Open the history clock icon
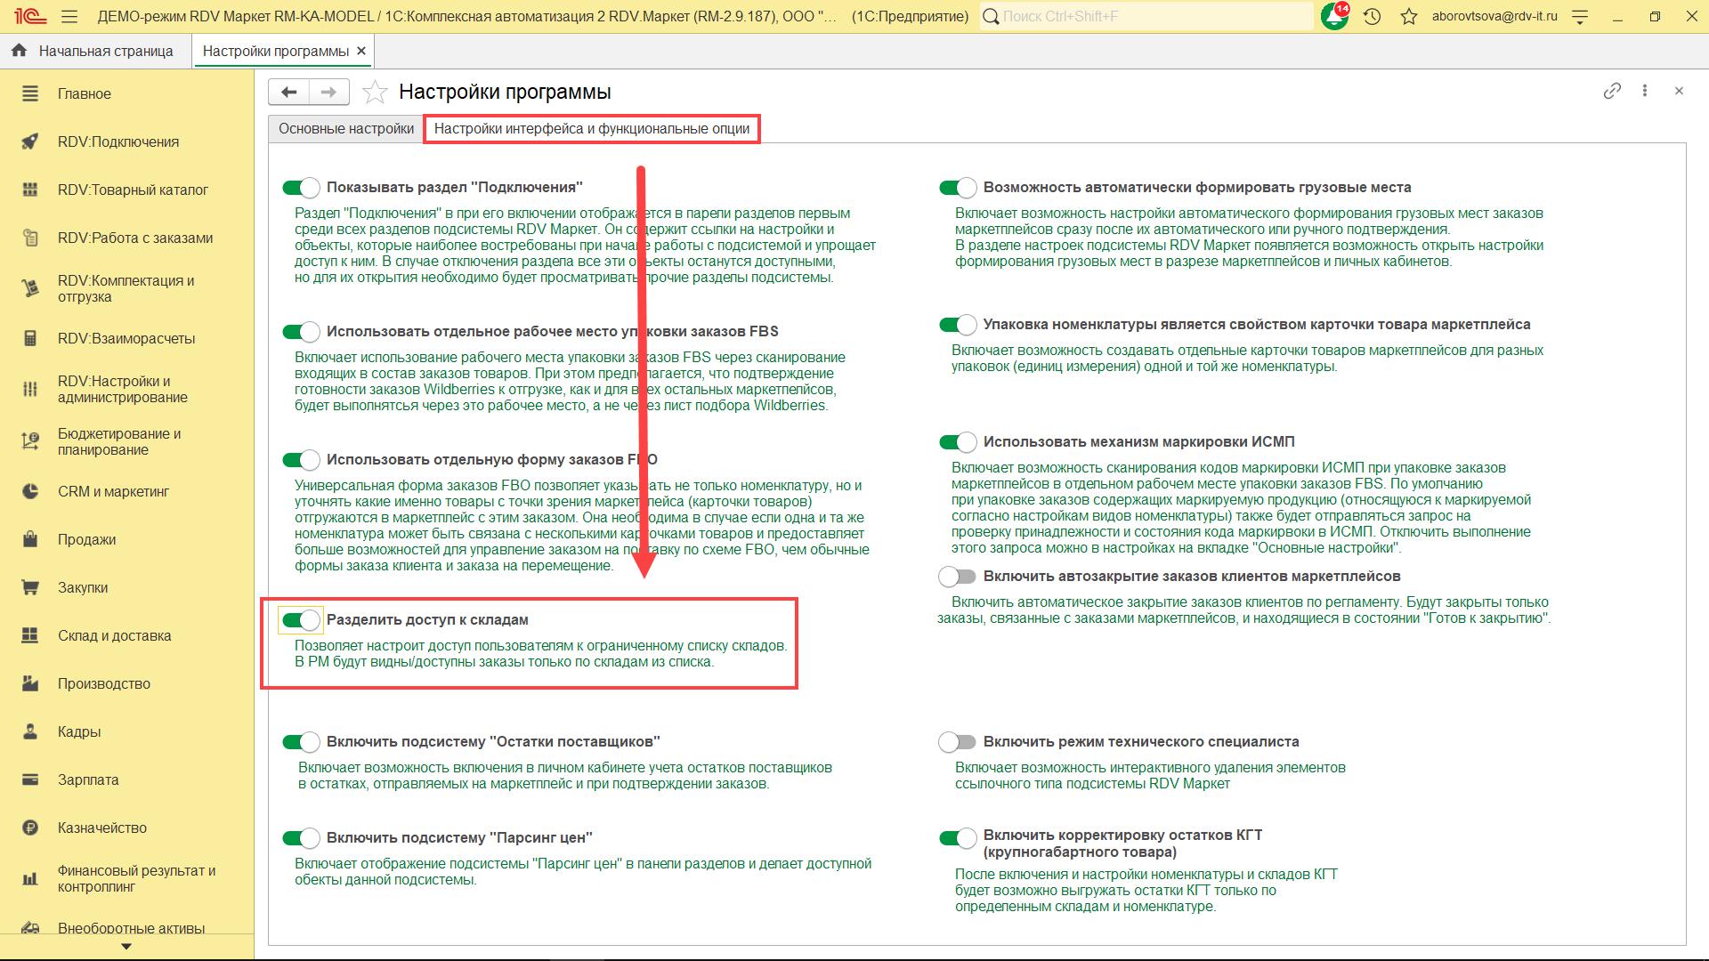The width and height of the screenshot is (1709, 961). [1372, 16]
